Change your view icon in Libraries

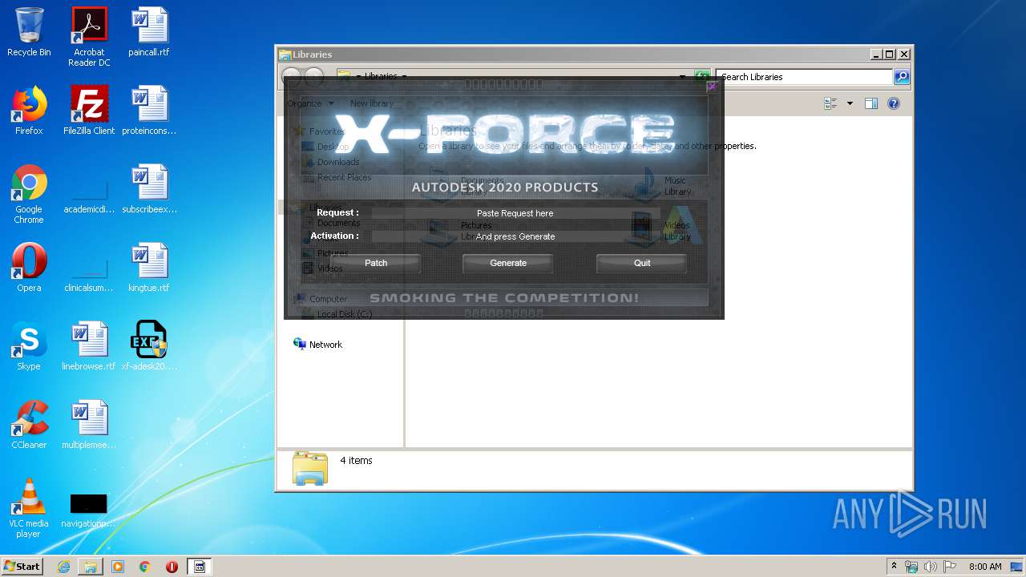pyautogui.click(x=830, y=103)
